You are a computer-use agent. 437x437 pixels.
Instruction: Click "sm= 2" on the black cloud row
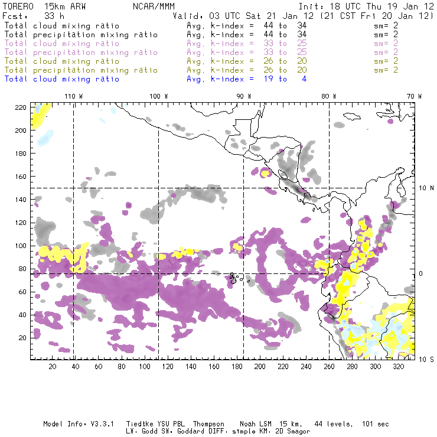[386, 25]
